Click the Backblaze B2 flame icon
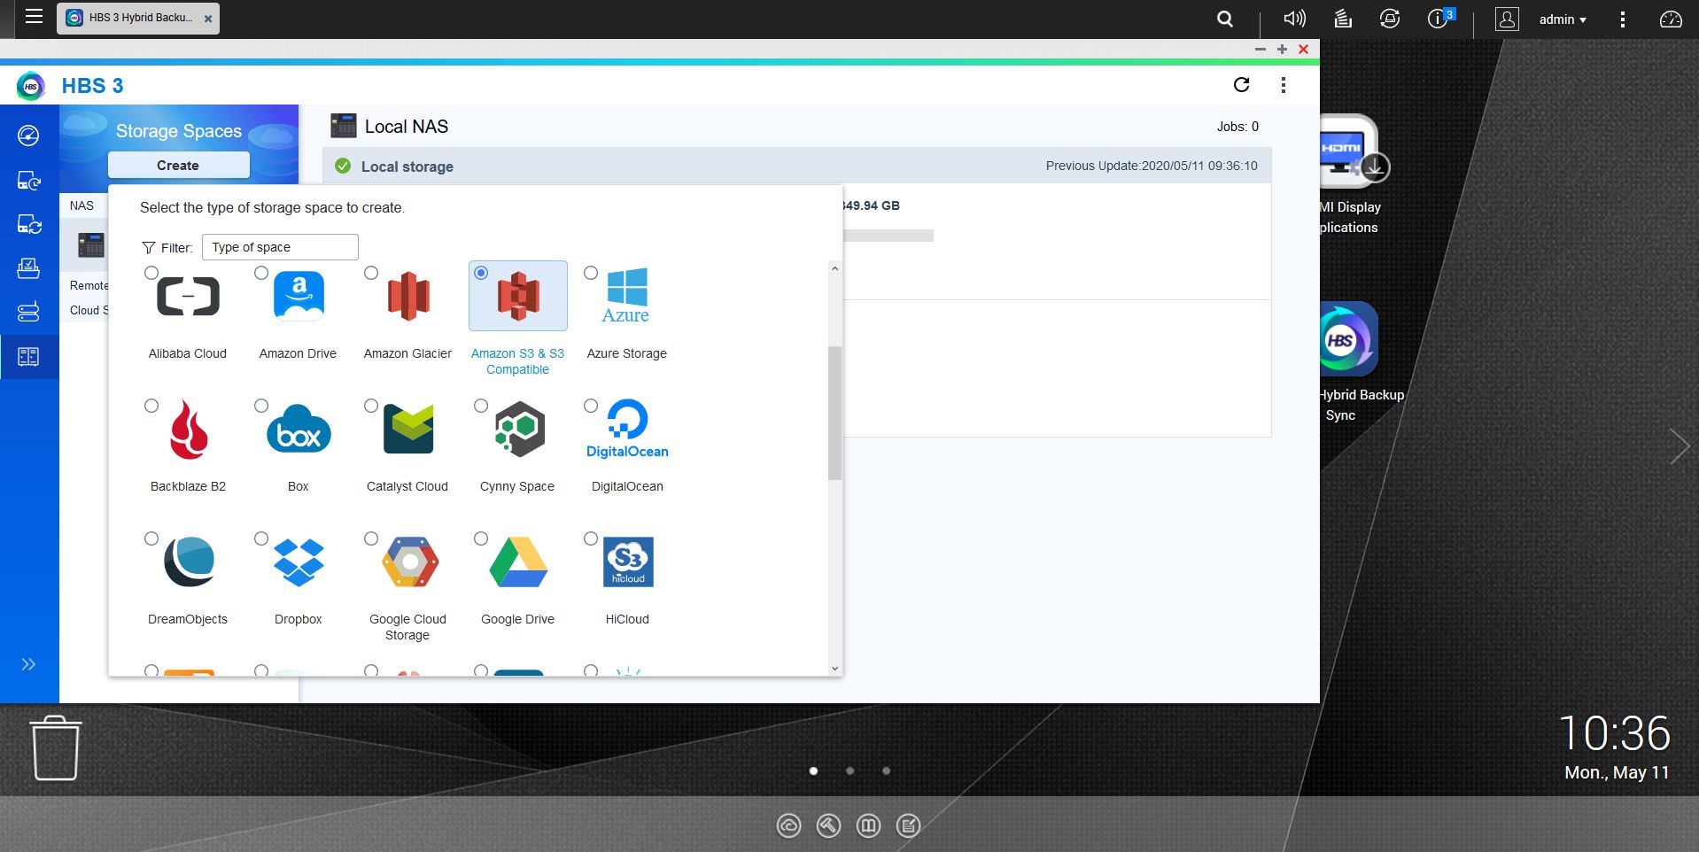Viewport: 1699px width, 852px height. point(188,430)
